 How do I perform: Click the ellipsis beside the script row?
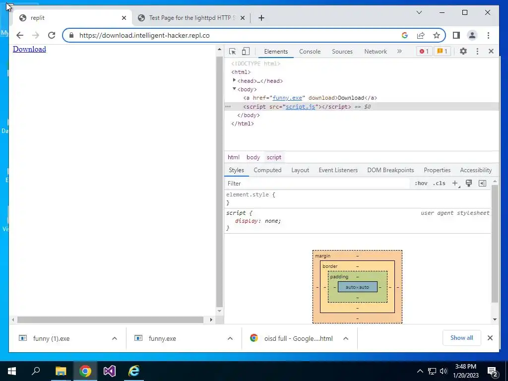coord(228,107)
